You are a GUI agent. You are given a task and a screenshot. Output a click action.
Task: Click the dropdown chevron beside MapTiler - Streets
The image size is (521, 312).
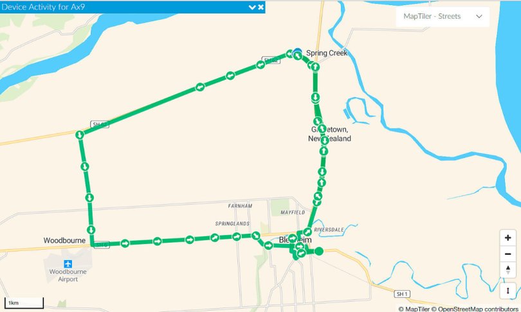(x=479, y=16)
